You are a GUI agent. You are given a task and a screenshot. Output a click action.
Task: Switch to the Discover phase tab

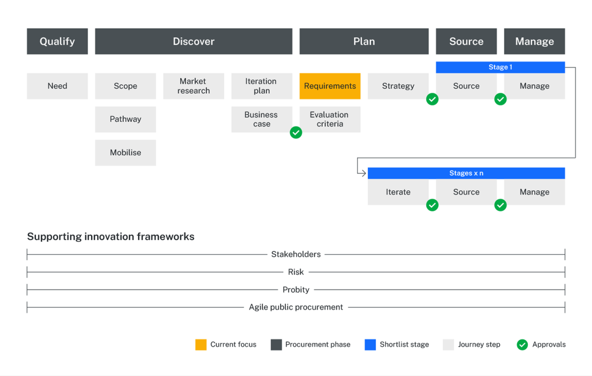pyautogui.click(x=193, y=41)
